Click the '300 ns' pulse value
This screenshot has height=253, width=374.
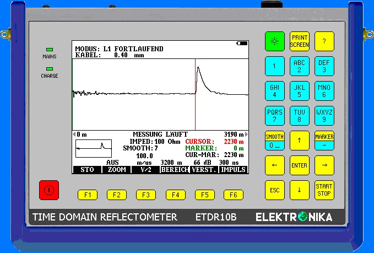pyautogui.click(x=229, y=163)
